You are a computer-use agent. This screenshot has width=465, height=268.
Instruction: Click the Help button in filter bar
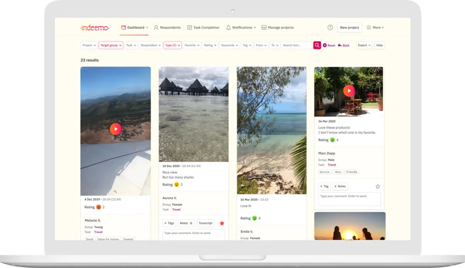(379, 45)
